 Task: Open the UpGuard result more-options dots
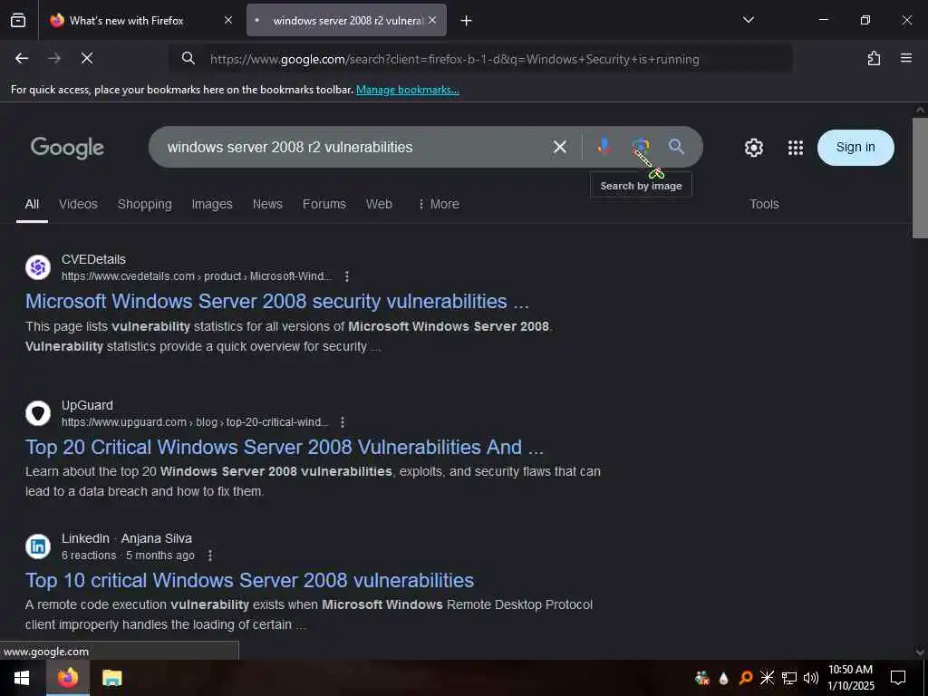coord(342,422)
